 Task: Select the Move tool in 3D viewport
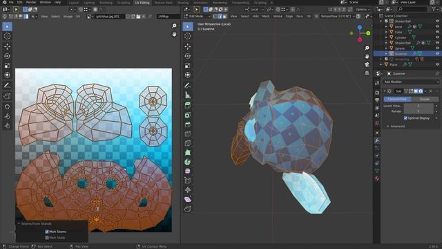(x=188, y=46)
